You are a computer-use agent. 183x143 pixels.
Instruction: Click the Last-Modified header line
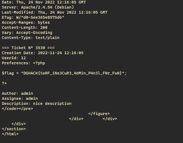coord(54,12)
